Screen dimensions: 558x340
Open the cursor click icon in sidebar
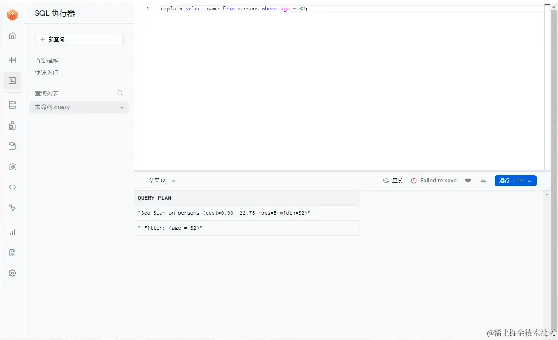(12, 208)
